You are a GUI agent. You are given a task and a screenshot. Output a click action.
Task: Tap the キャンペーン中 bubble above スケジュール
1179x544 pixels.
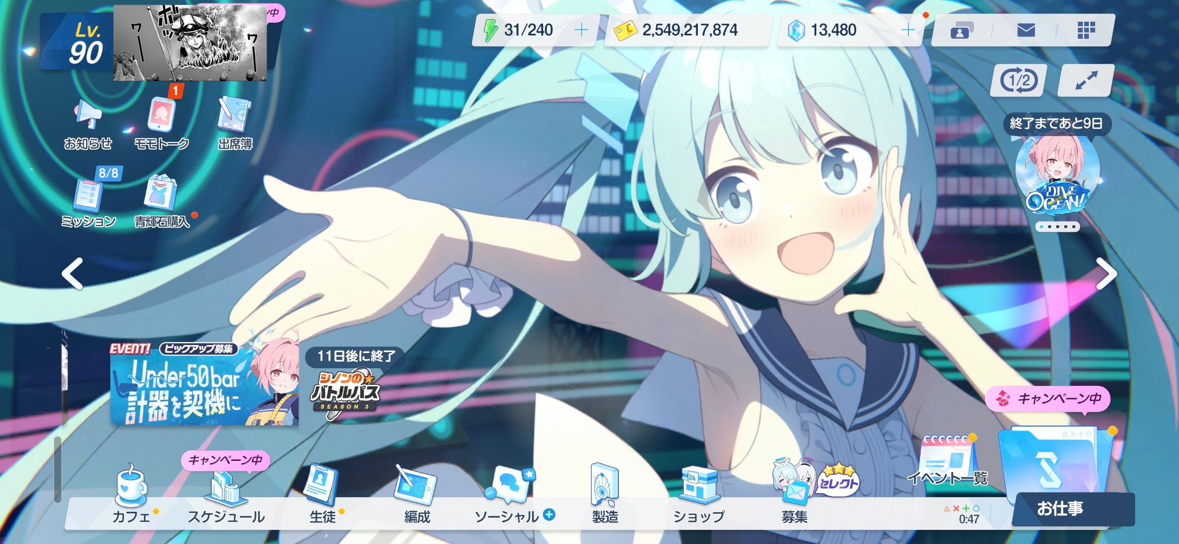[225, 460]
